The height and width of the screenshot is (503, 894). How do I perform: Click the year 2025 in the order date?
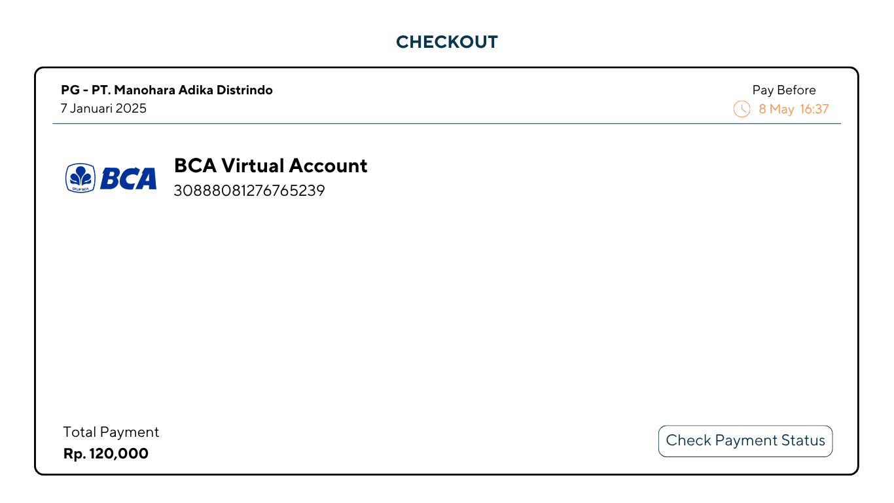[132, 109]
